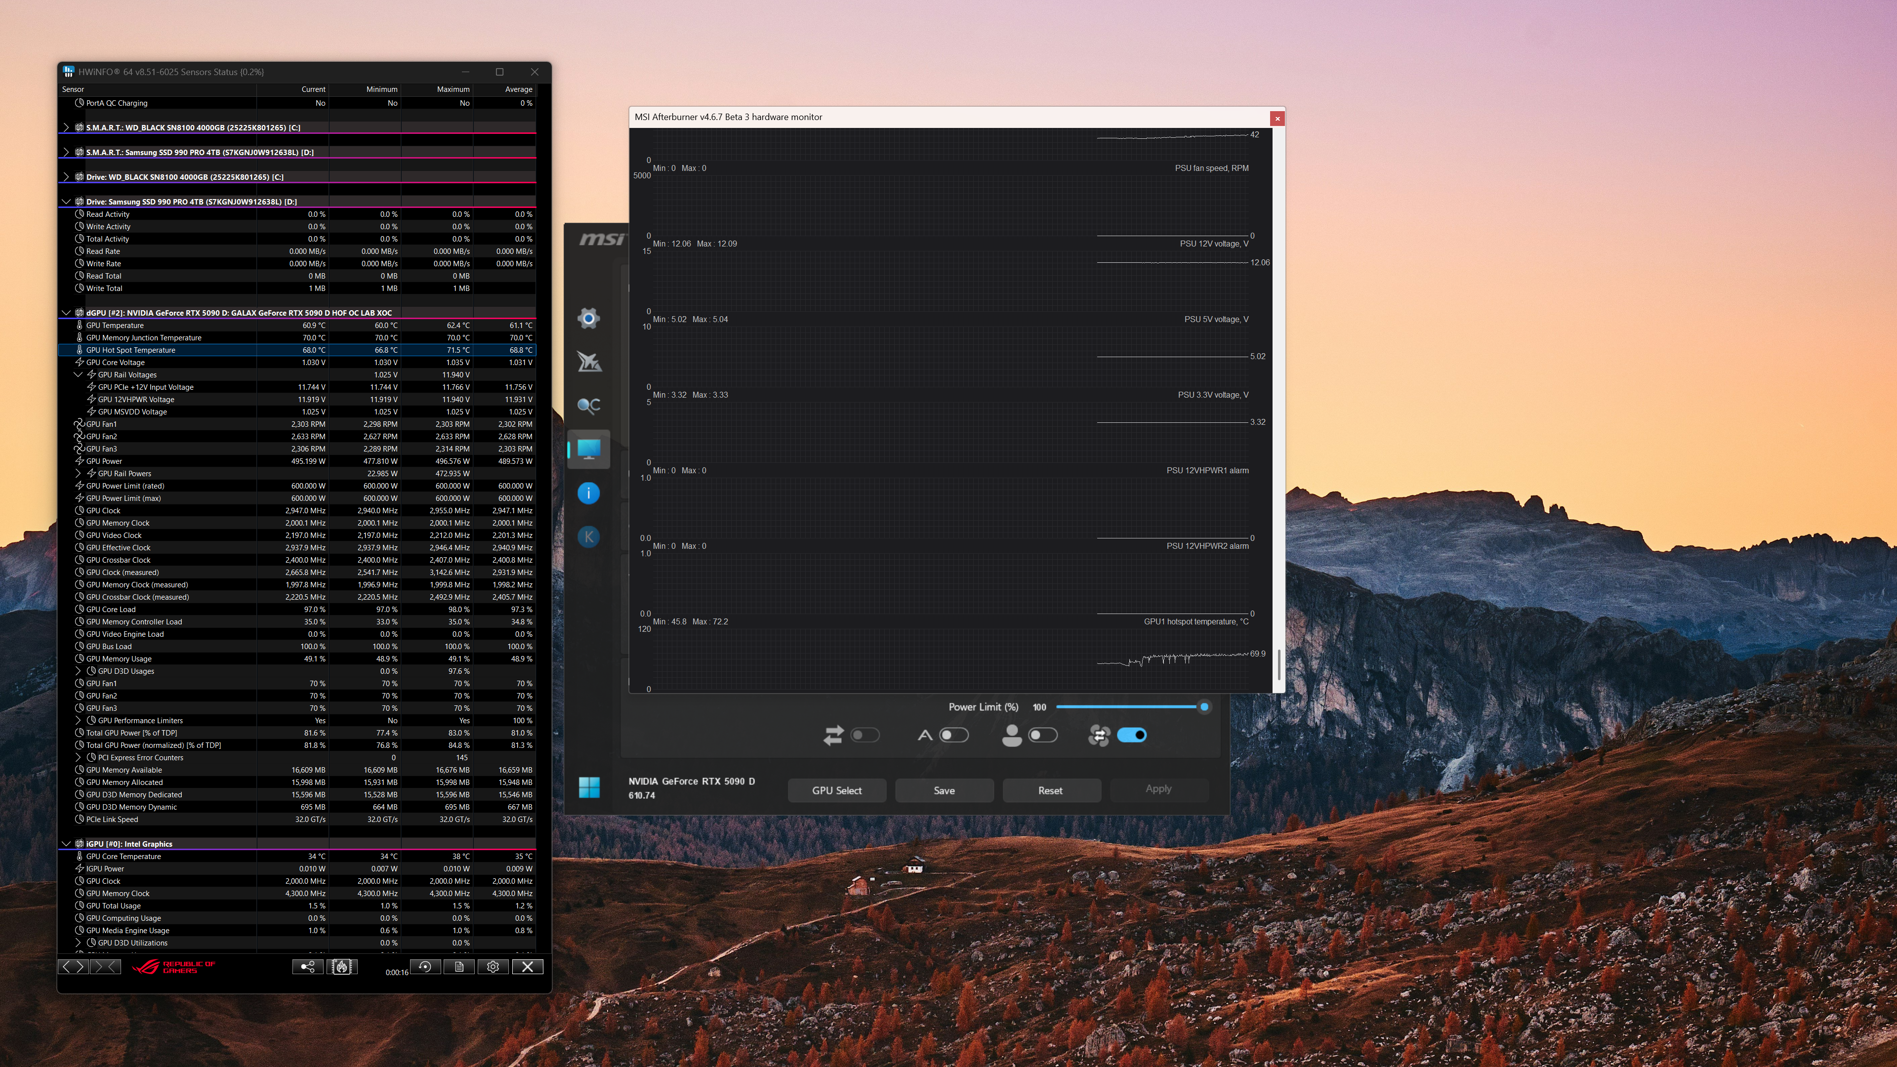1897x1067 pixels.
Task: Expand S.M.A.R.T. Samsung SSD 990 PRO section
Action: [66, 153]
